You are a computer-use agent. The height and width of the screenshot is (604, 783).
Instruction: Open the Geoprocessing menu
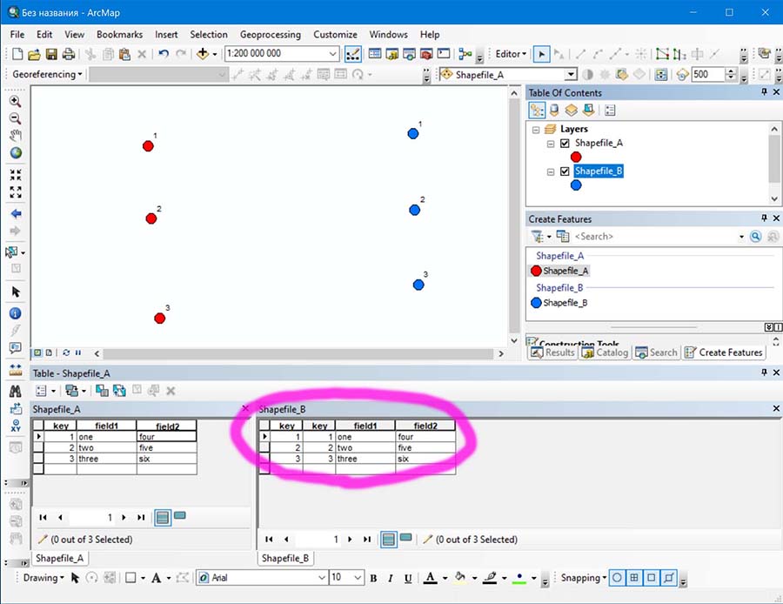click(x=270, y=35)
